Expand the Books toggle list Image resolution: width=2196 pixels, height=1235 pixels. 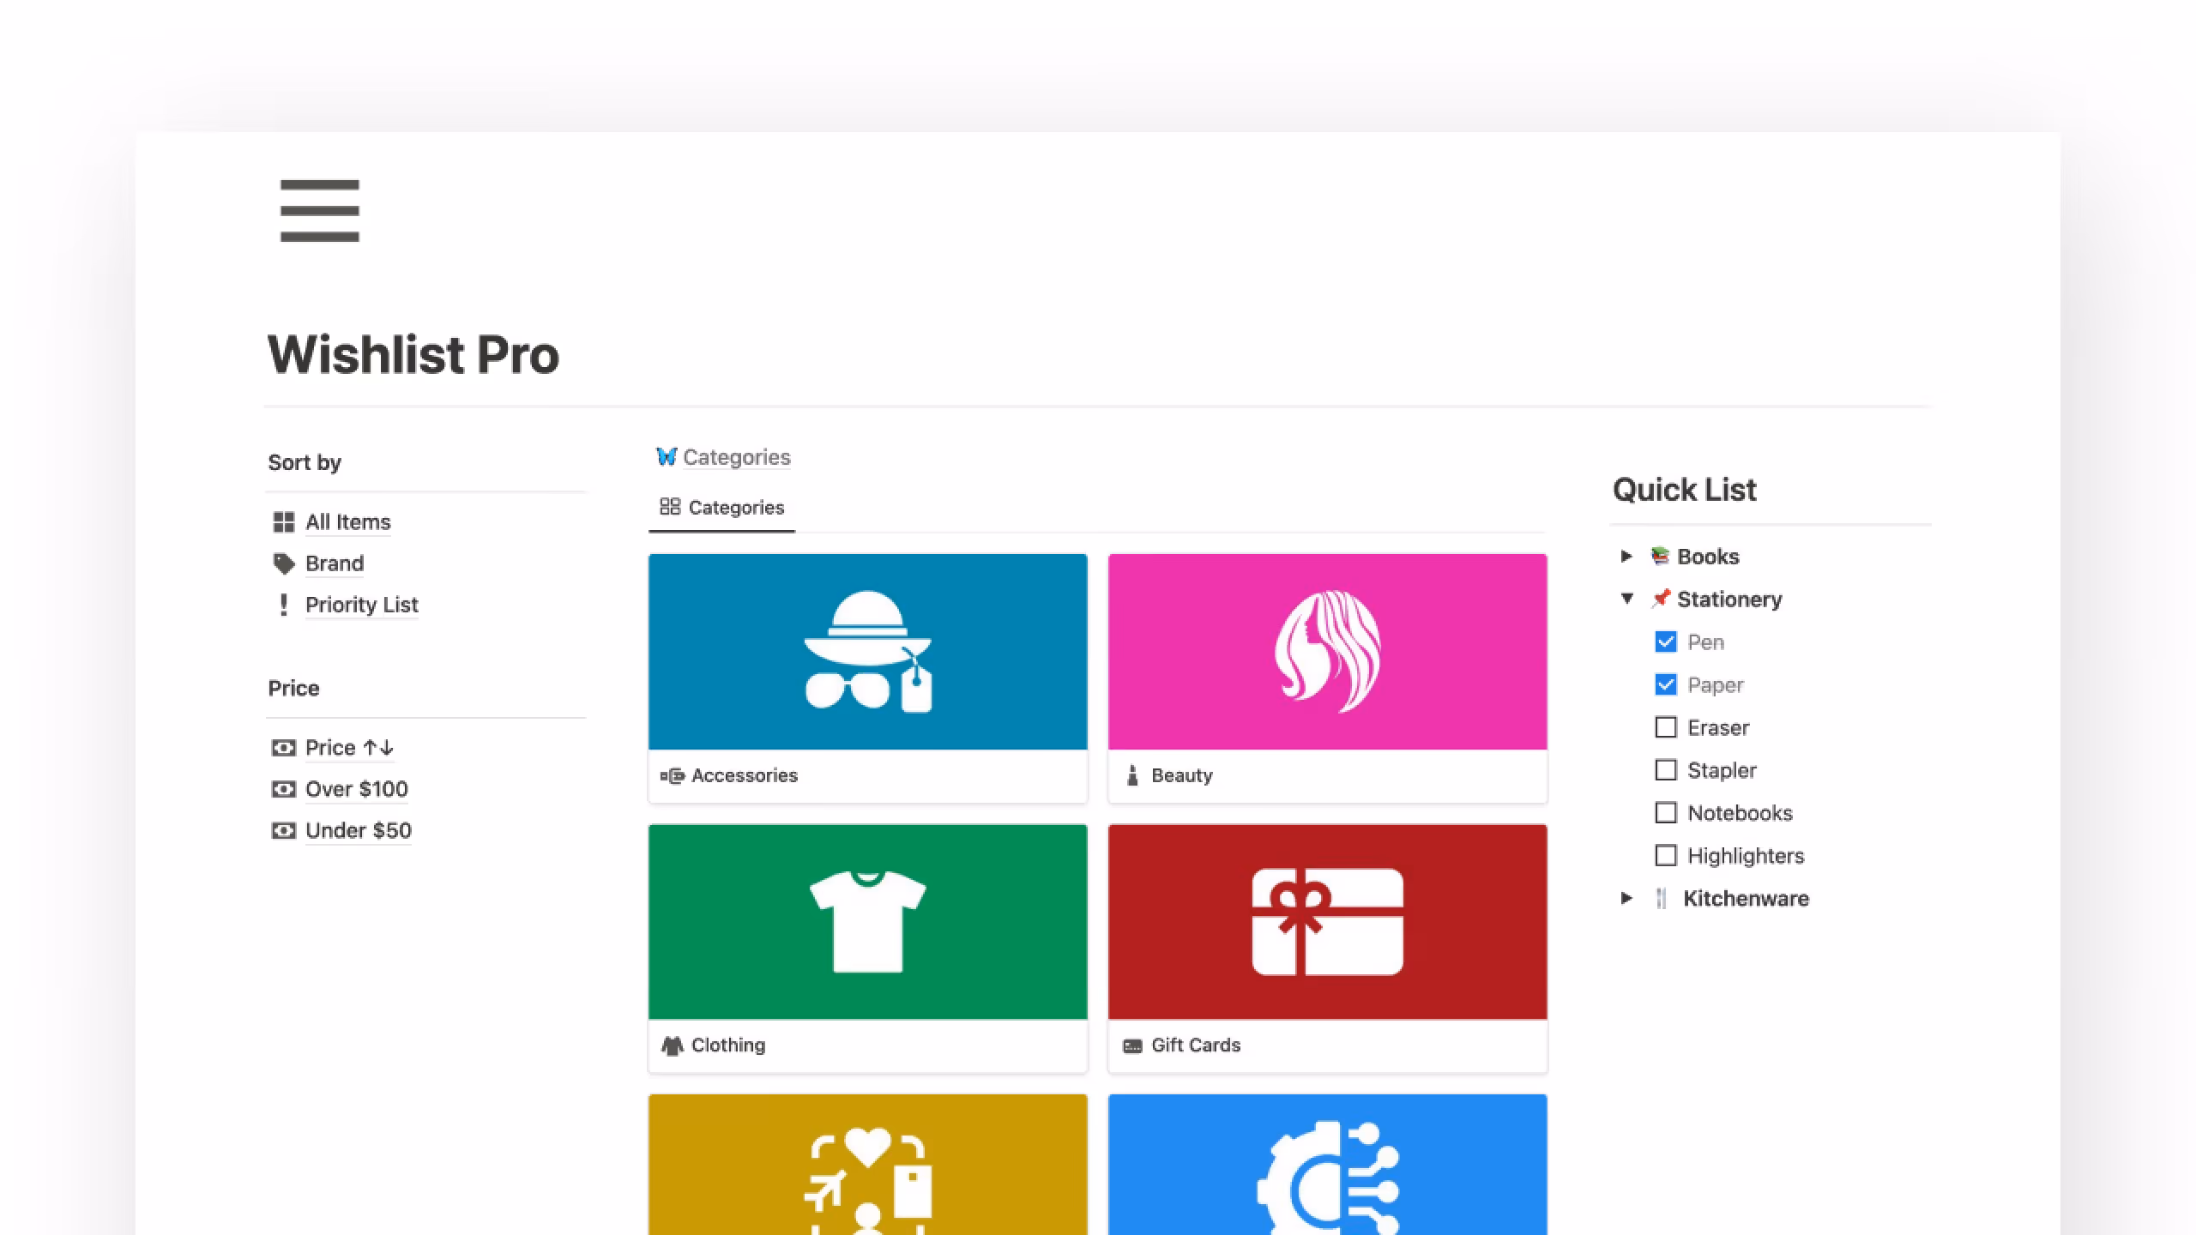tap(1626, 557)
